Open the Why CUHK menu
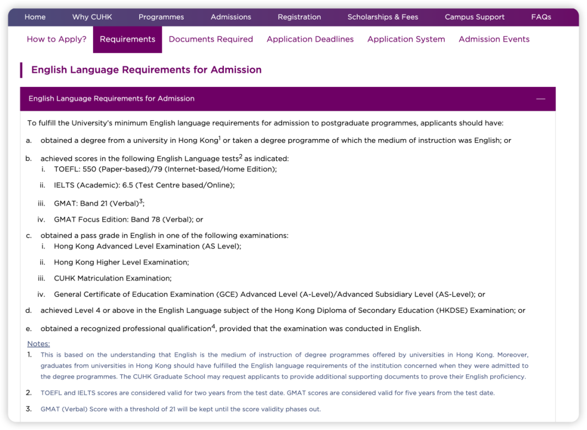Image resolution: width=587 pixels, height=430 pixels. [92, 17]
